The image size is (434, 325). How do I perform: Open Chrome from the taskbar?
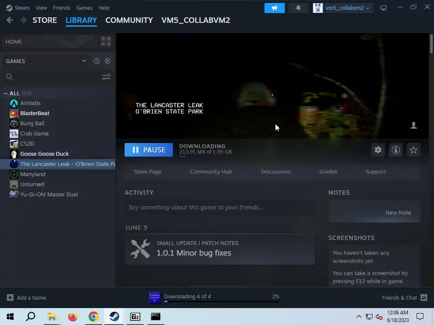94,317
